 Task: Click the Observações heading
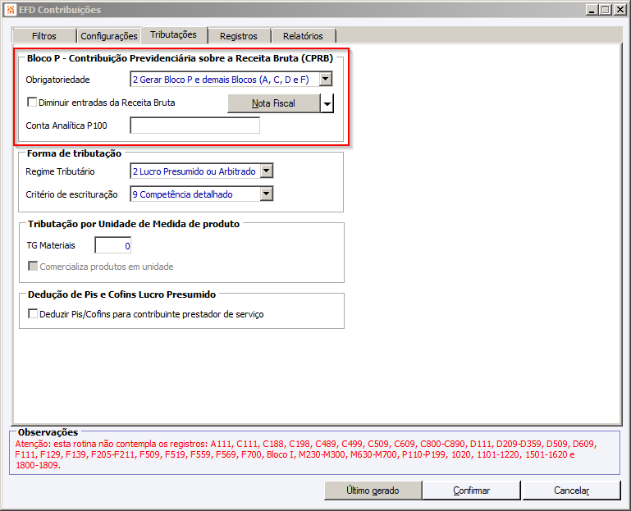tap(48, 432)
